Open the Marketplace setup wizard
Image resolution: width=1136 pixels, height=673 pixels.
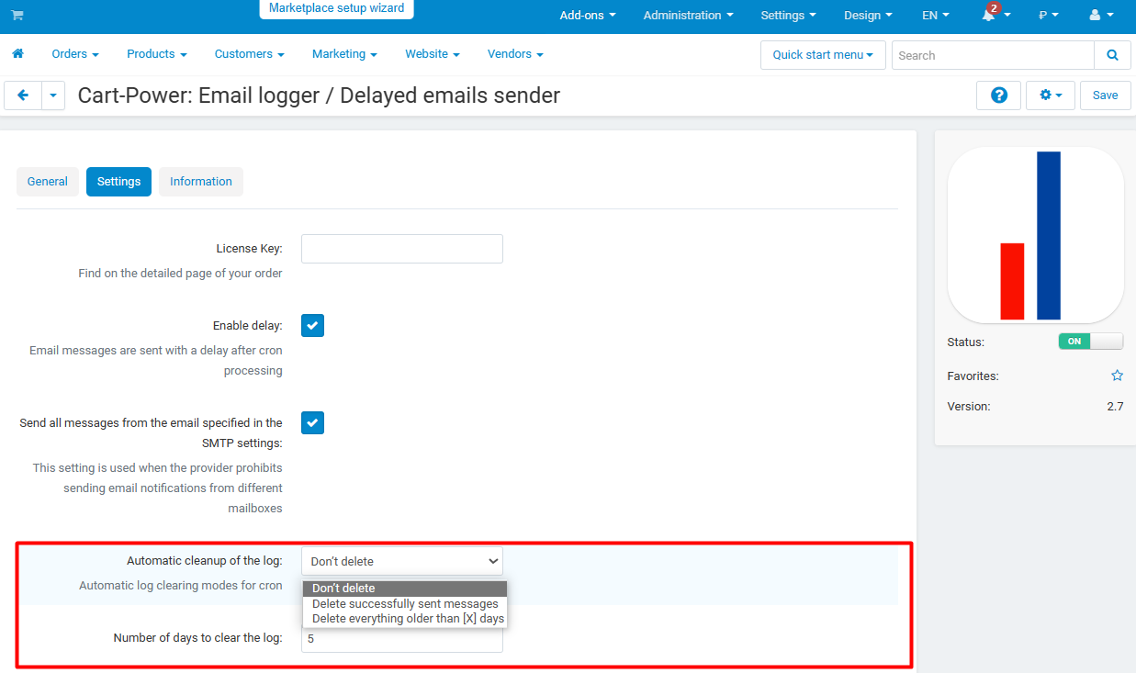click(336, 8)
